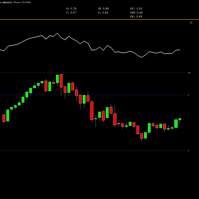199x199 pixels.
Task: Click the tallest red candle near the peak
Action: (61, 81)
